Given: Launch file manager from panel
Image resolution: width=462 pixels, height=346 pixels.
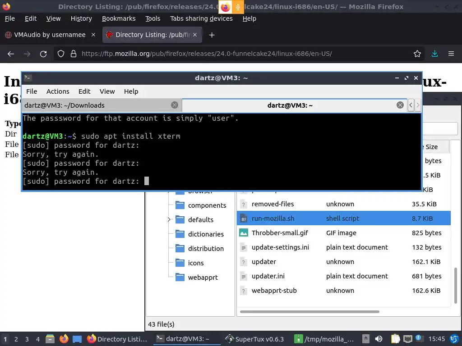Looking at the screenshot, I should point(50,339).
